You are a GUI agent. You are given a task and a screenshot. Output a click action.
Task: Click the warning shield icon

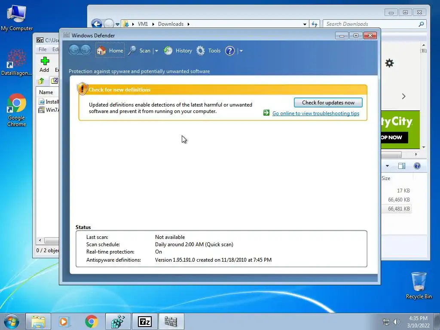click(82, 89)
